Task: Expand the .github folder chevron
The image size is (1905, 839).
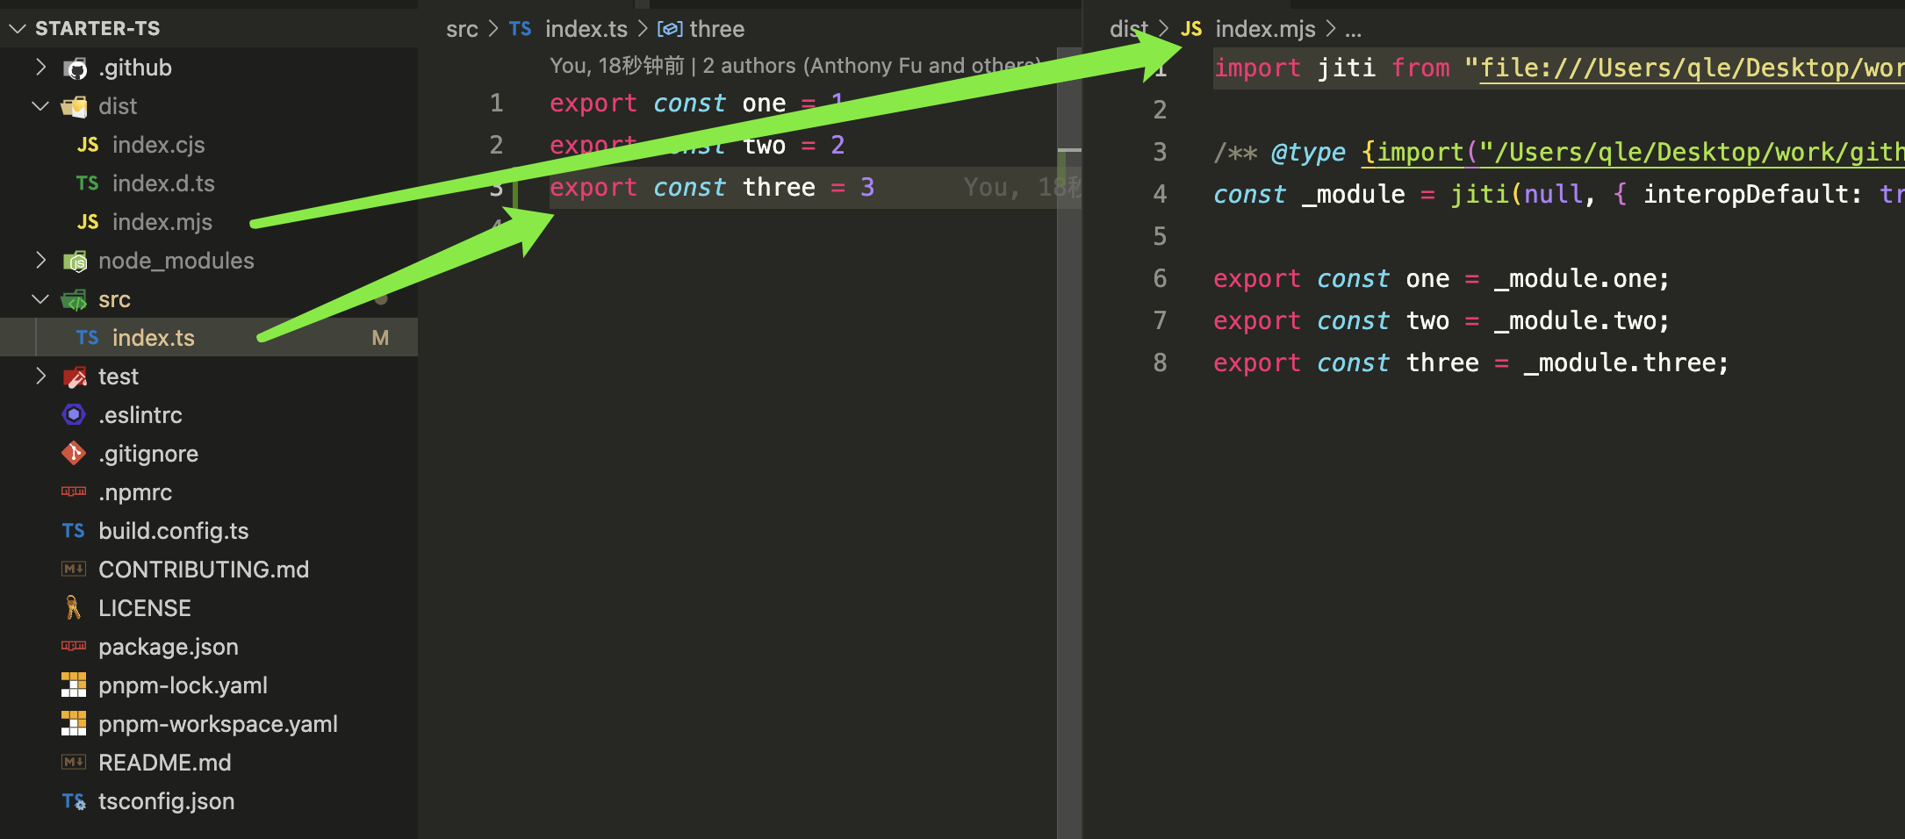Action: (40, 68)
